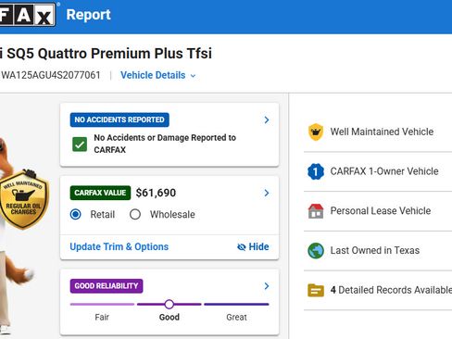The image size is (452, 339).
Task: Click the Report header title
Action: [x=88, y=15]
